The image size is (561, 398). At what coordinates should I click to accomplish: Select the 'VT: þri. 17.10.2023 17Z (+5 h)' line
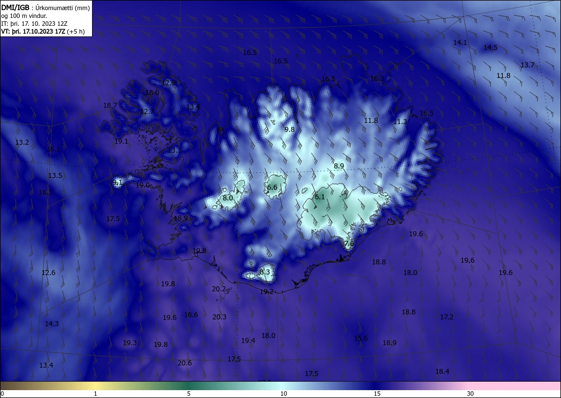[43, 31]
